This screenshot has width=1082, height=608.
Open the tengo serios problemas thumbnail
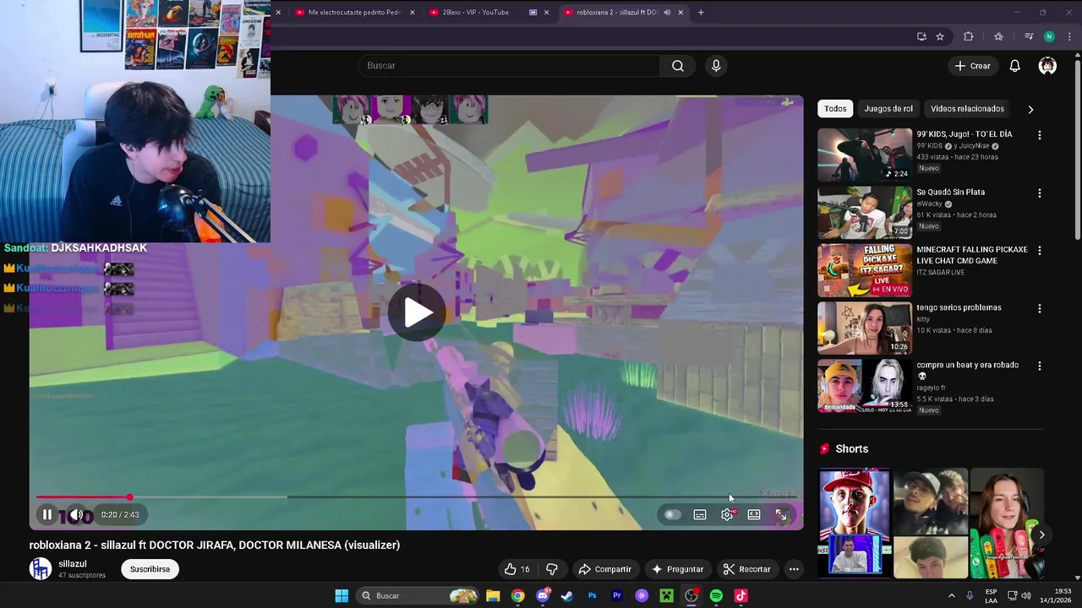pos(865,328)
